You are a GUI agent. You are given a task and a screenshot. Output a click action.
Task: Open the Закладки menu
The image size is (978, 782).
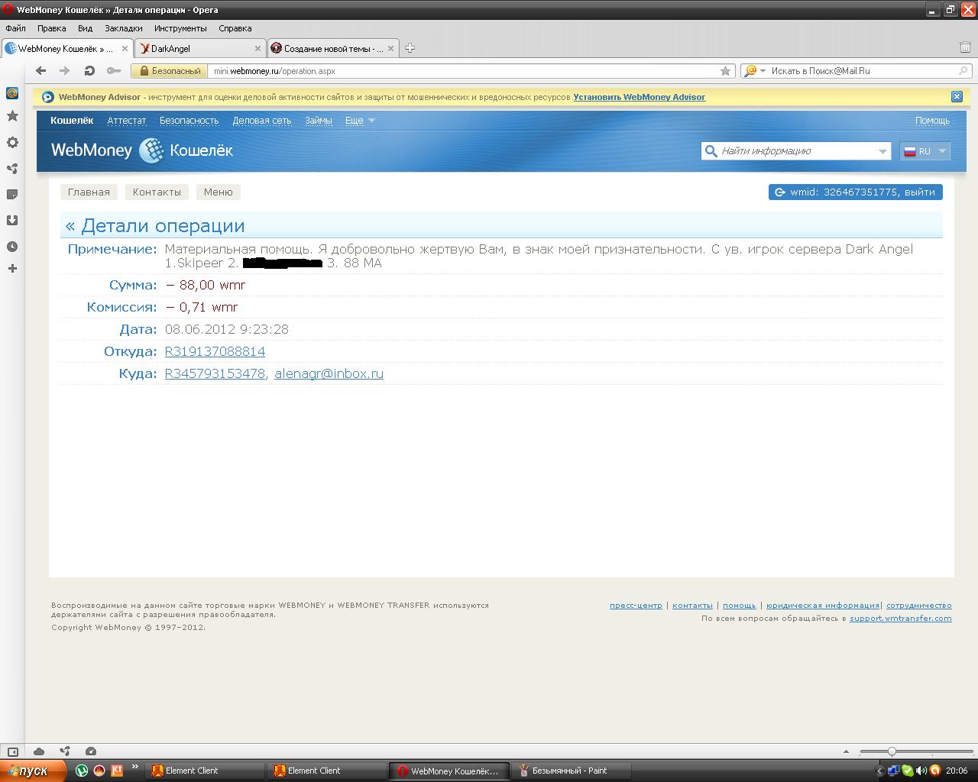click(x=123, y=28)
